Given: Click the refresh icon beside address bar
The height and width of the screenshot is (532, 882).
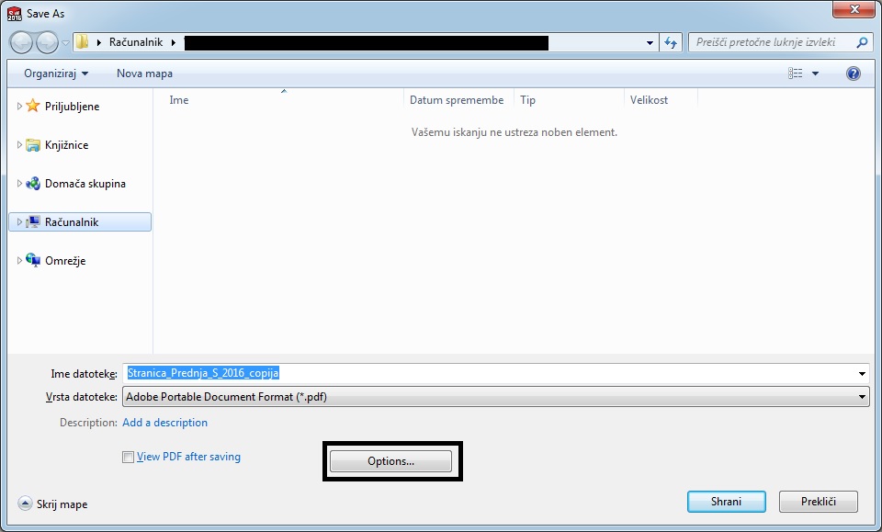Looking at the screenshot, I should 671,42.
